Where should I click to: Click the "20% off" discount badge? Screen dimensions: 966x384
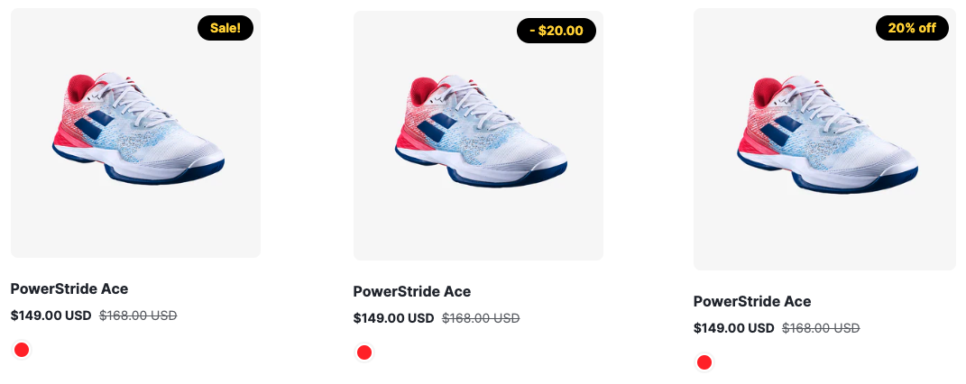point(912,28)
